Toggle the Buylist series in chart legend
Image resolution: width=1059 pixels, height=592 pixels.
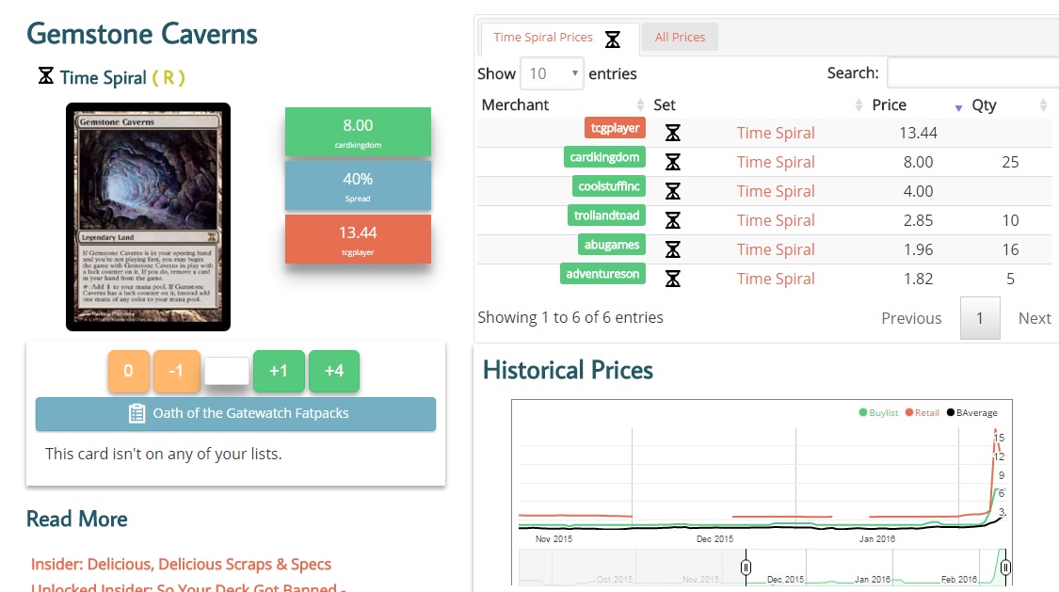(878, 412)
